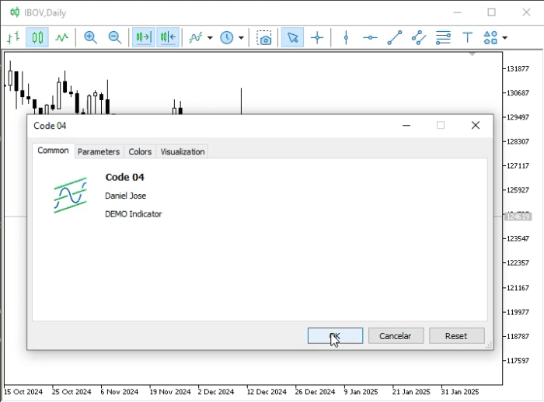Open the indicators list icon

tap(195, 37)
